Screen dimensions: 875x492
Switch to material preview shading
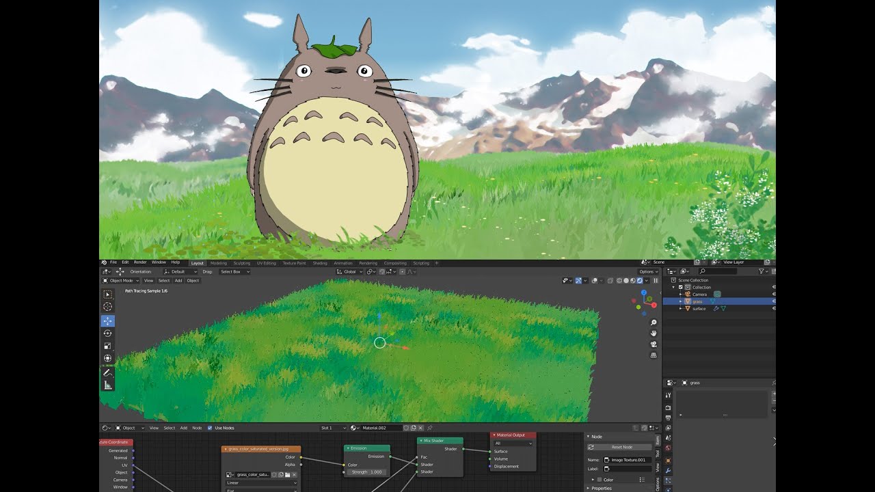click(x=633, y=281)
